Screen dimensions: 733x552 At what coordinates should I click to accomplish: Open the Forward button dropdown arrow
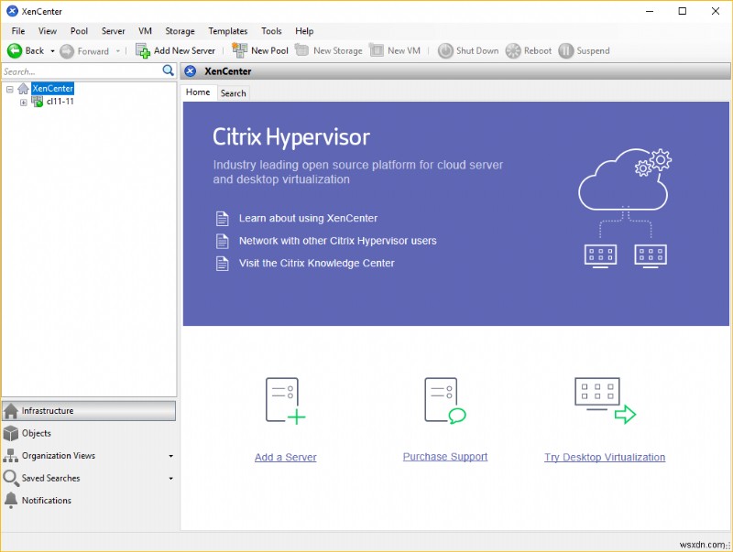(x=116, y=50)
